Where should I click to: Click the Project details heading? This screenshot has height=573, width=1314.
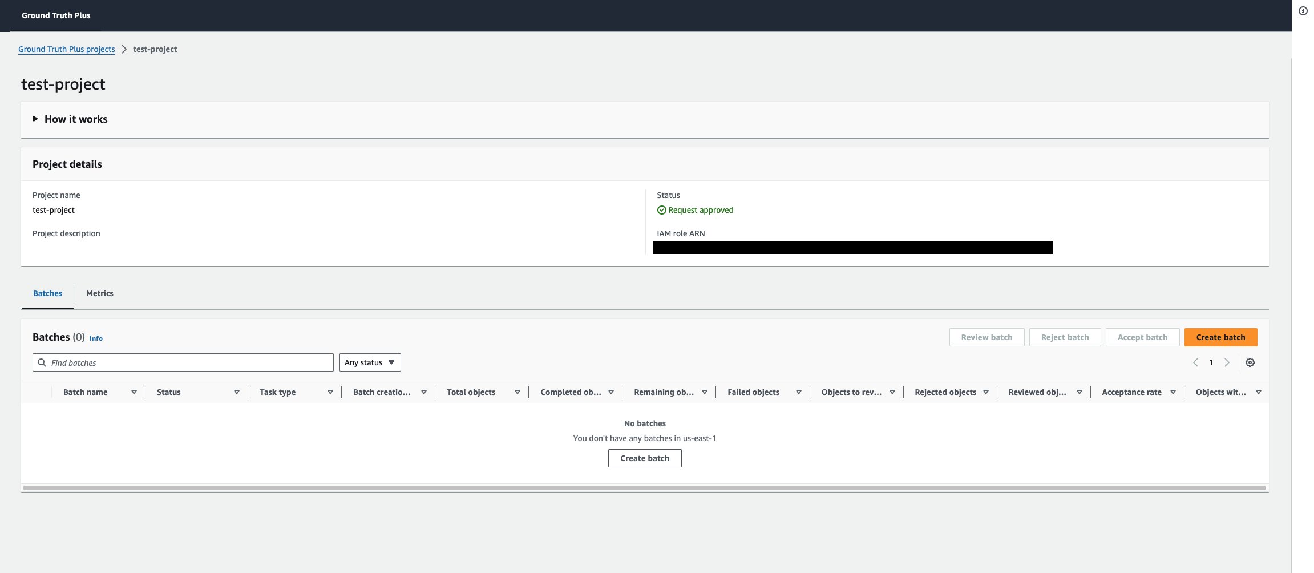pos(67,164)
